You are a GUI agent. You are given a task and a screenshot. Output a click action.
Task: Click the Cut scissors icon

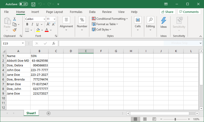pos(15,19)
